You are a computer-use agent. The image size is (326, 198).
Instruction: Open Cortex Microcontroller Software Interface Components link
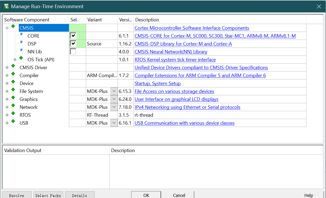192,28
